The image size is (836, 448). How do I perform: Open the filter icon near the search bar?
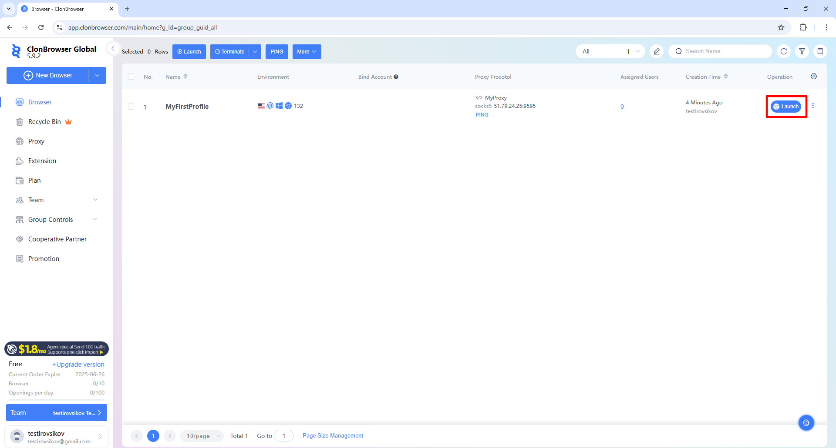point(802,51)
